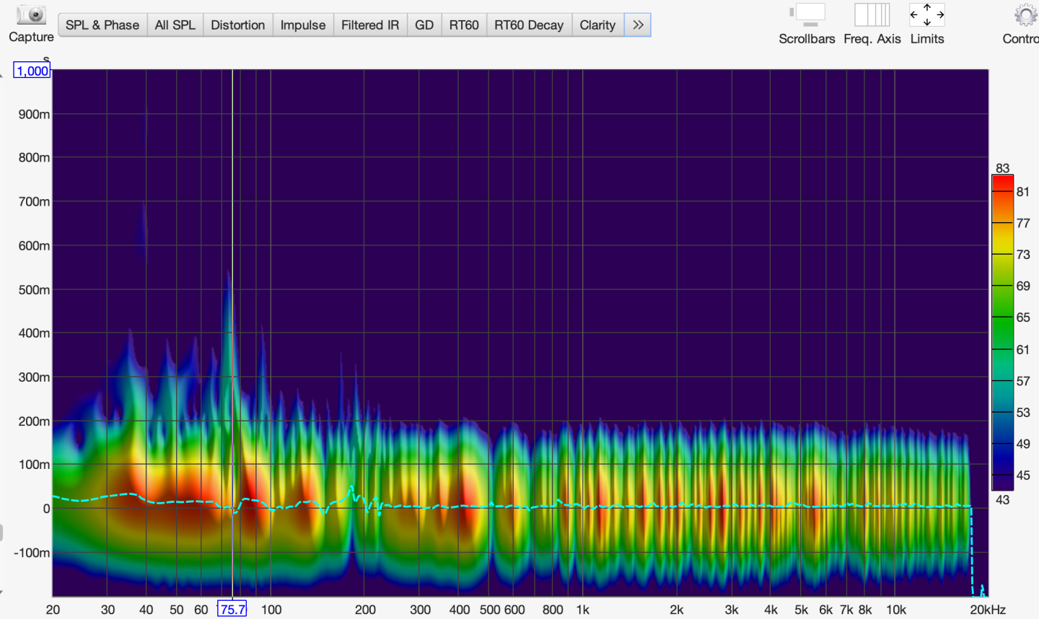Viewport: 1039px width, 619px height.
Task: Select the RT60 Decay tab
Action: pos(529,25)
